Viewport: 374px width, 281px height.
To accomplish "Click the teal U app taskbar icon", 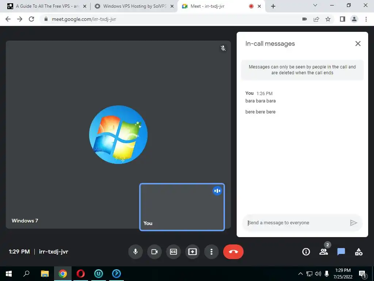I will coord(99,274).
